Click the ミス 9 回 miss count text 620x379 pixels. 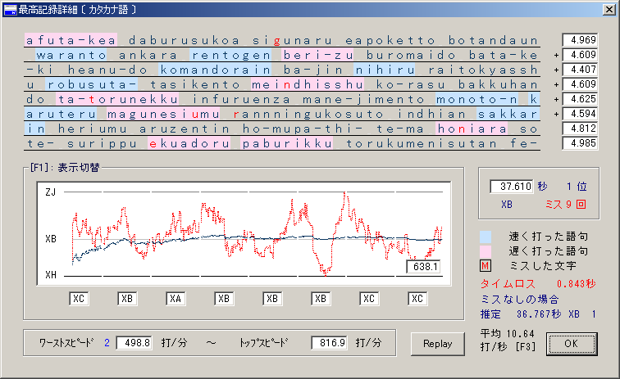pyautogui.click(x=565, y=204)
